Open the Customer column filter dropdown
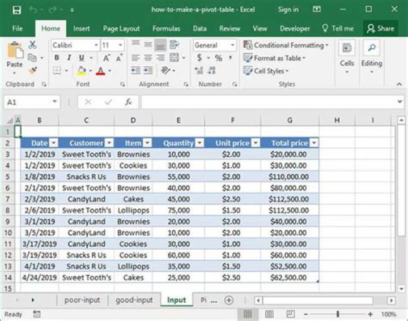 (109, 143)
